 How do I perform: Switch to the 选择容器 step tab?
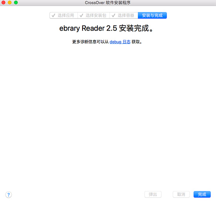point(124,15)
